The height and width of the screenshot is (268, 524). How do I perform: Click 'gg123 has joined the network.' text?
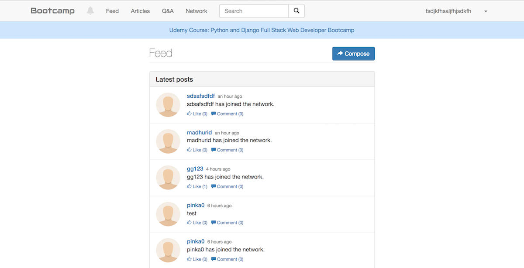pyautogui.click(x=225, y=177)
